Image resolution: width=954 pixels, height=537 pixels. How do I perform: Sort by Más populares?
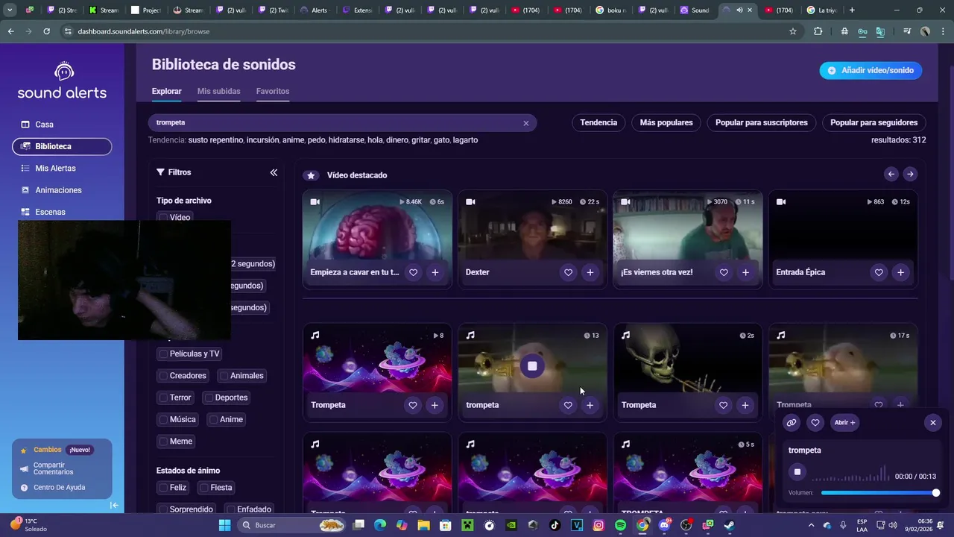pos(666,122)
